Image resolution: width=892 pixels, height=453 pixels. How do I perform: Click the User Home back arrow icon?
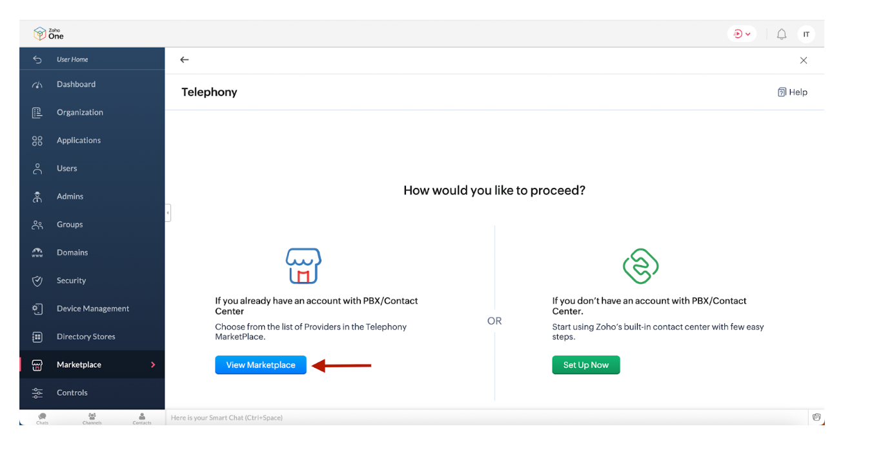click(37, 59)
